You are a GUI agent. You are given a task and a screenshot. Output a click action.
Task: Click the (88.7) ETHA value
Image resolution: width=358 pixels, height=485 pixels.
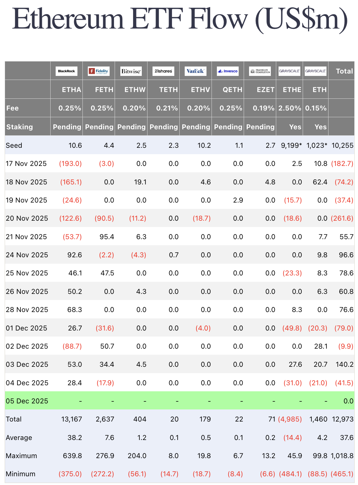pos(72,346)
